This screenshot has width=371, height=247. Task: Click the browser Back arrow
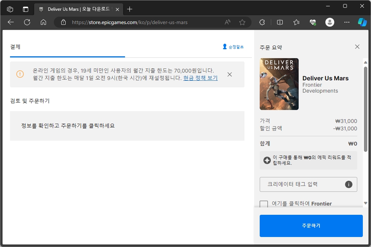(x=11, y=22)
